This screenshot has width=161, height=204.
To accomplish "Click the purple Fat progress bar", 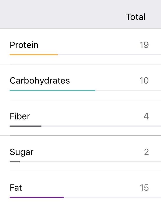I will click(x=37, y=197).
